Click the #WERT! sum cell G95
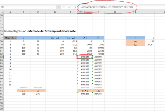The height and width of the screenshot is (111, 165). click(98, 94)
